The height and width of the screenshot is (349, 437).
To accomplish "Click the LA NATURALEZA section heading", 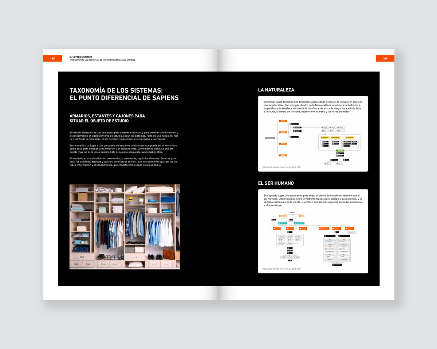I will (276, 90).
